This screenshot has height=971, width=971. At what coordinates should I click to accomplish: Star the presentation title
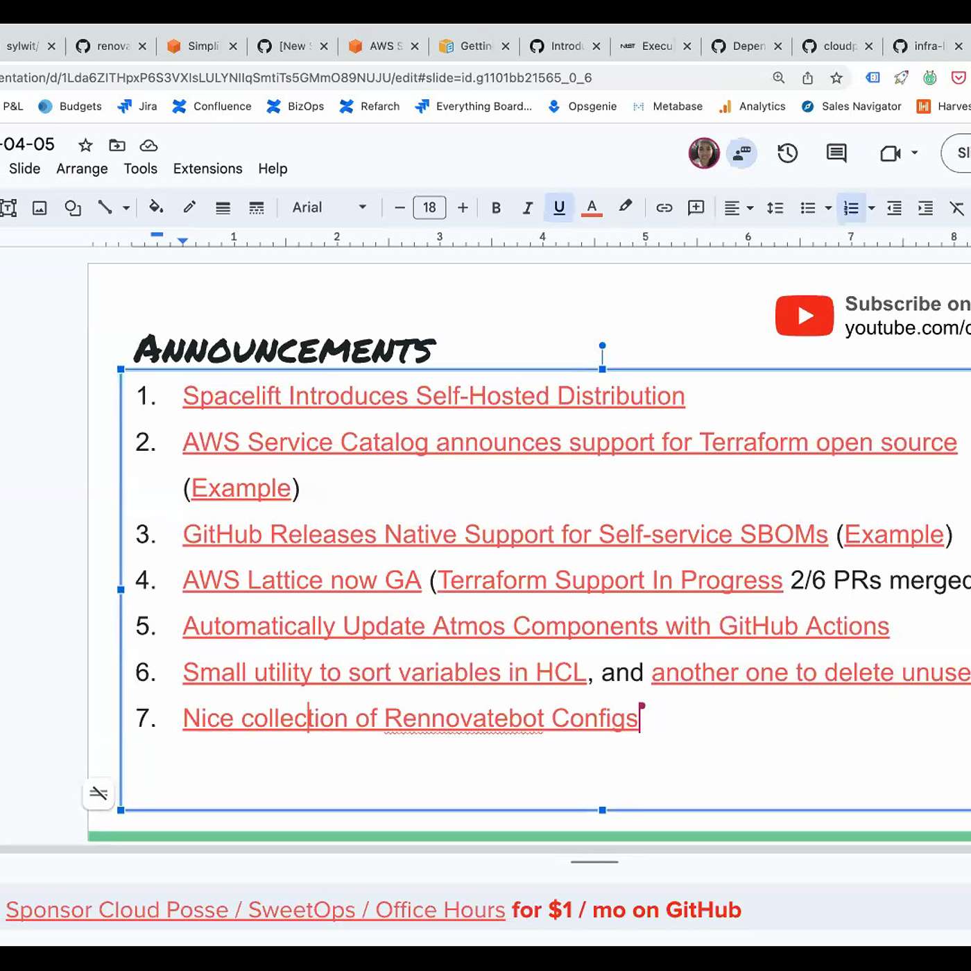click(x=85, y=145)
